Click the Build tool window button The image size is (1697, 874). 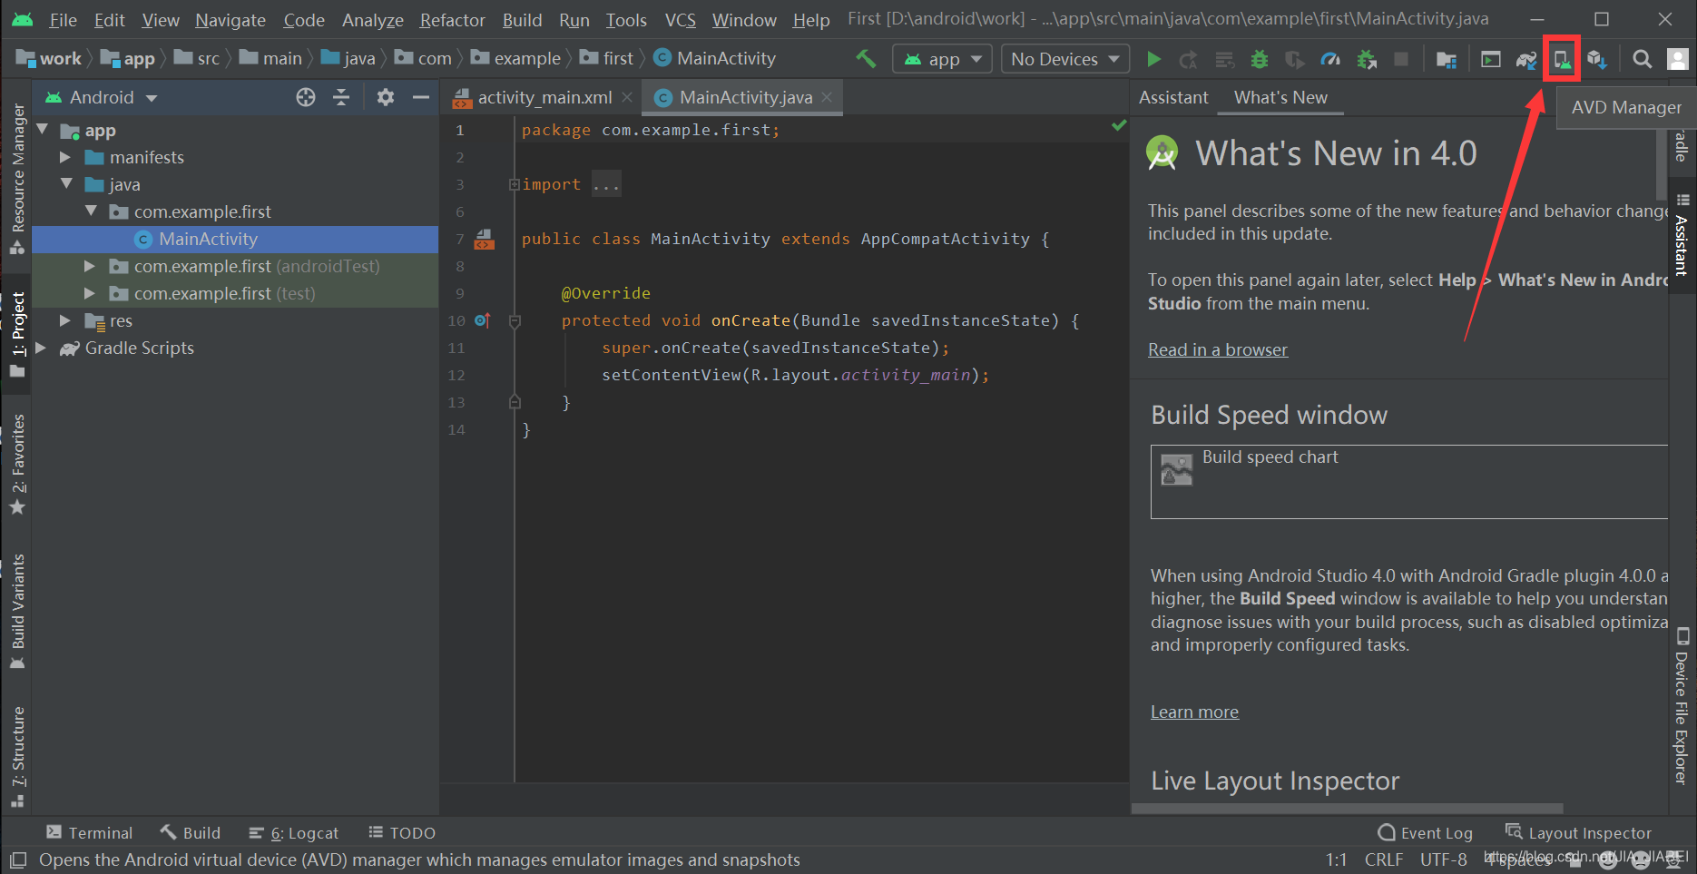pos(191,833)
